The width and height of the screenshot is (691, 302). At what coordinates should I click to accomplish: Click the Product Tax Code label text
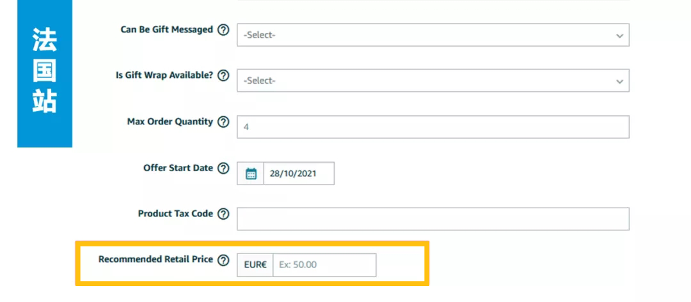tap(175, 214)
